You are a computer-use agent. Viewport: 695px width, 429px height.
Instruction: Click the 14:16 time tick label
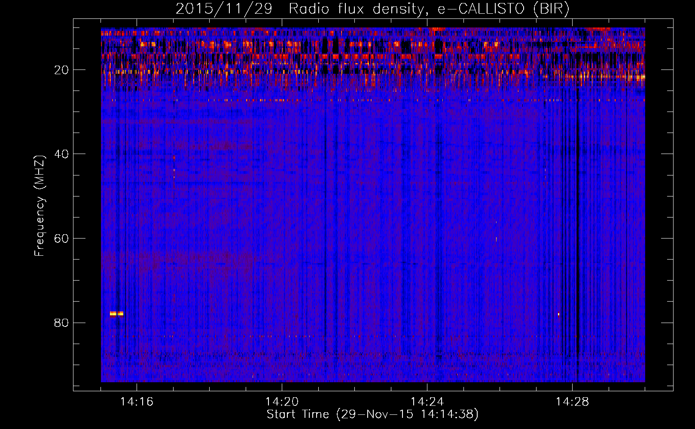(x=137, y=402)
